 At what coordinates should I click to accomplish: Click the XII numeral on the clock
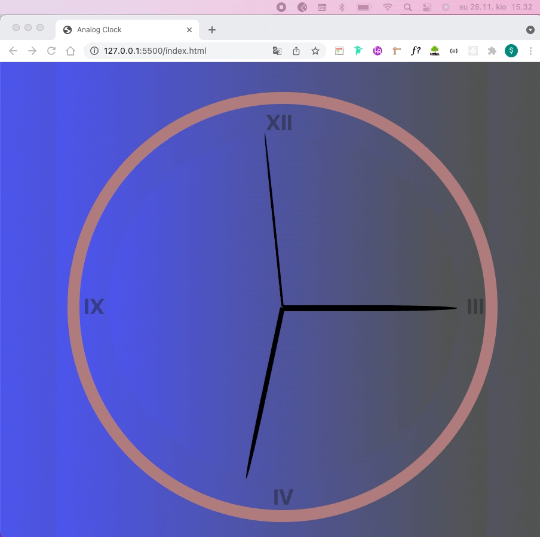click(279, 123)
